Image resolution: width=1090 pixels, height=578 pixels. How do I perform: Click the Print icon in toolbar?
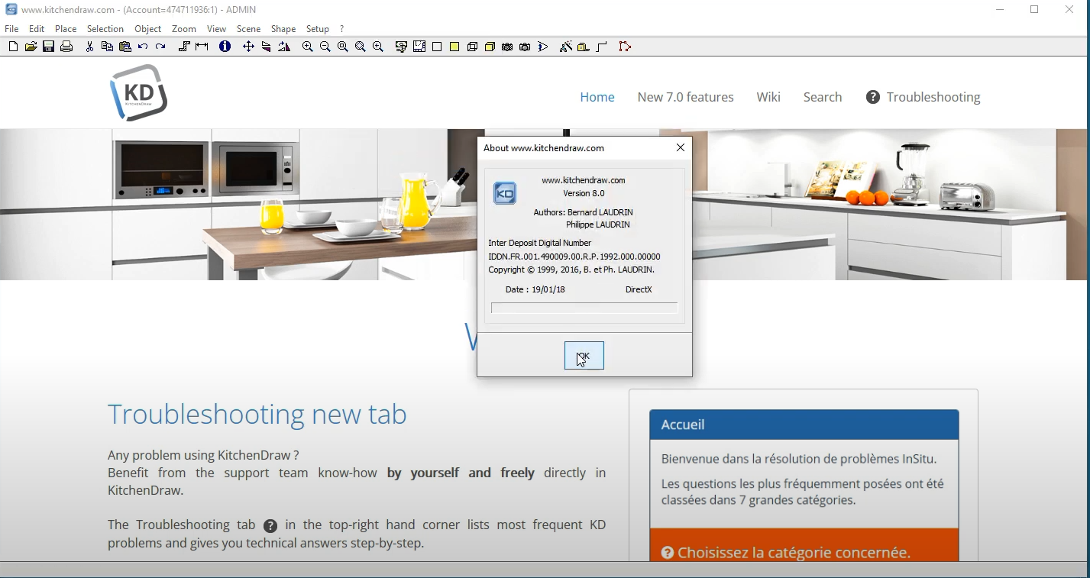pyautogui.click(x=66, y=47)
